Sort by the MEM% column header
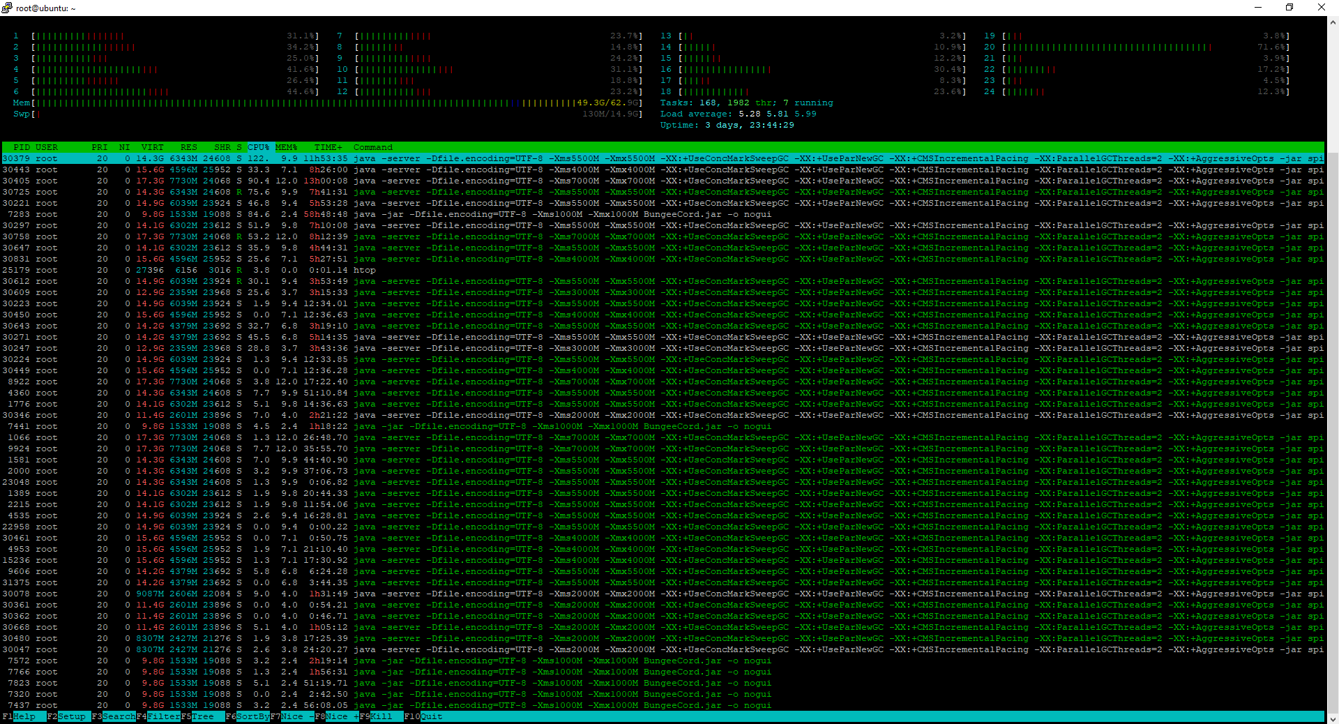The height and width of the screenshot is (724, 1339). [x=287, y=147]
